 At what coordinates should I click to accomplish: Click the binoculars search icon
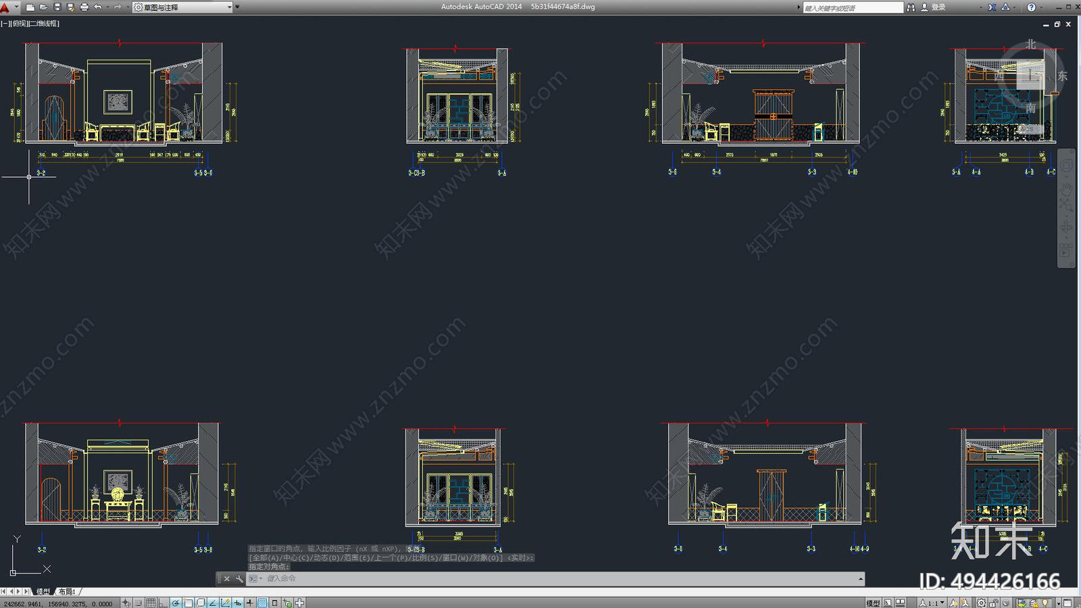tap(911, 7)
